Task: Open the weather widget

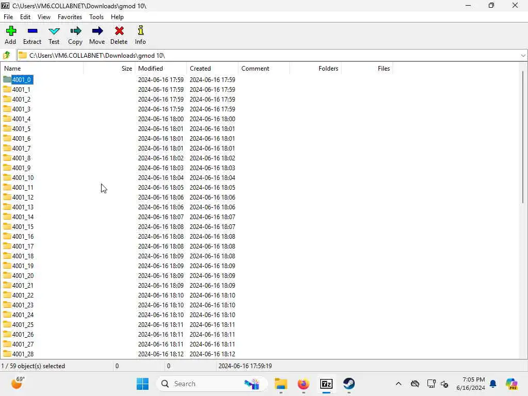Action: pyautogui.click(x=18, y=383)
